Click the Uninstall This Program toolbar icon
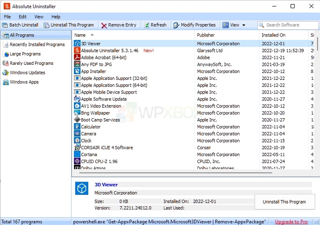This screenshot has width=320, height=225. coord(46,25)
